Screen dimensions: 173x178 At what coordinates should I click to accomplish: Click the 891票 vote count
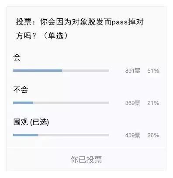[x=132, y=71]
